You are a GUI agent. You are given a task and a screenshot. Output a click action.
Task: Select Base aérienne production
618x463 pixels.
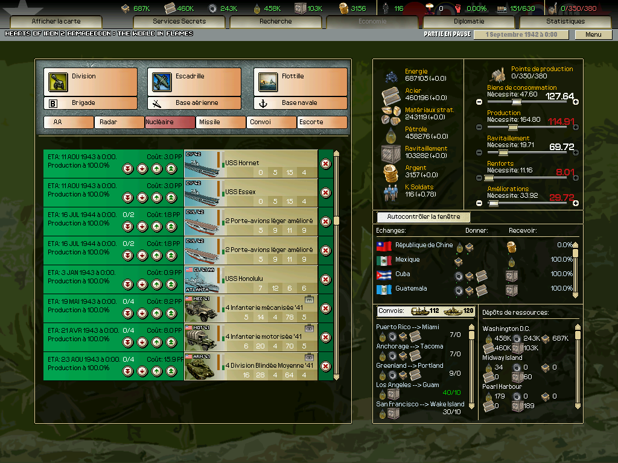point(194,103)
